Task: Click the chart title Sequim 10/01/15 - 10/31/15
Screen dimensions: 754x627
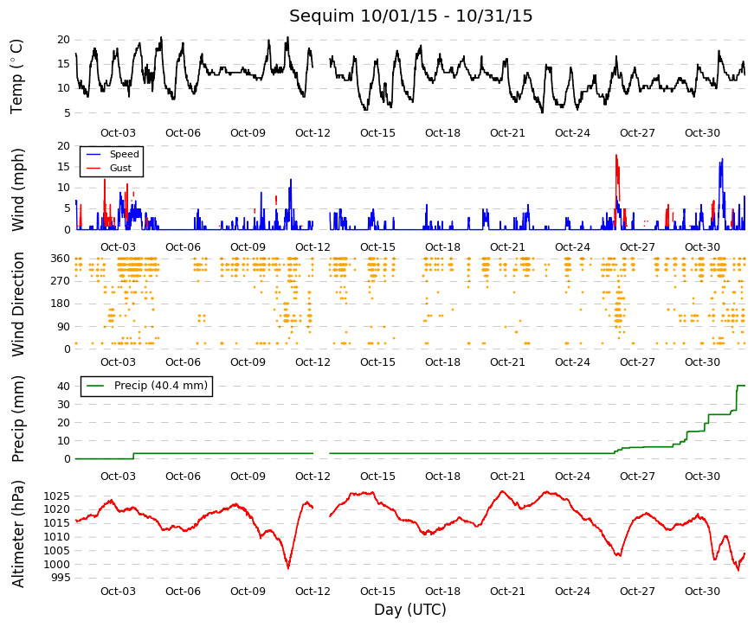Action: pyautogui.click(x=410, y=16)
